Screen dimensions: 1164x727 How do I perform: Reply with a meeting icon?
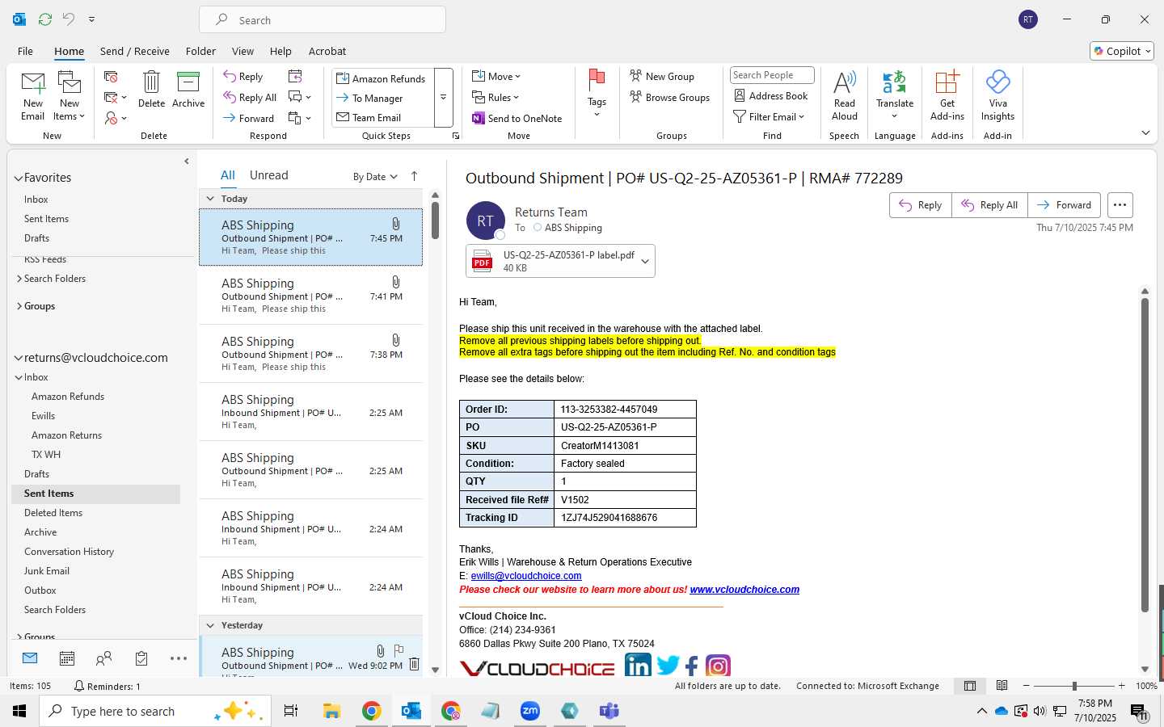[295, 76]
